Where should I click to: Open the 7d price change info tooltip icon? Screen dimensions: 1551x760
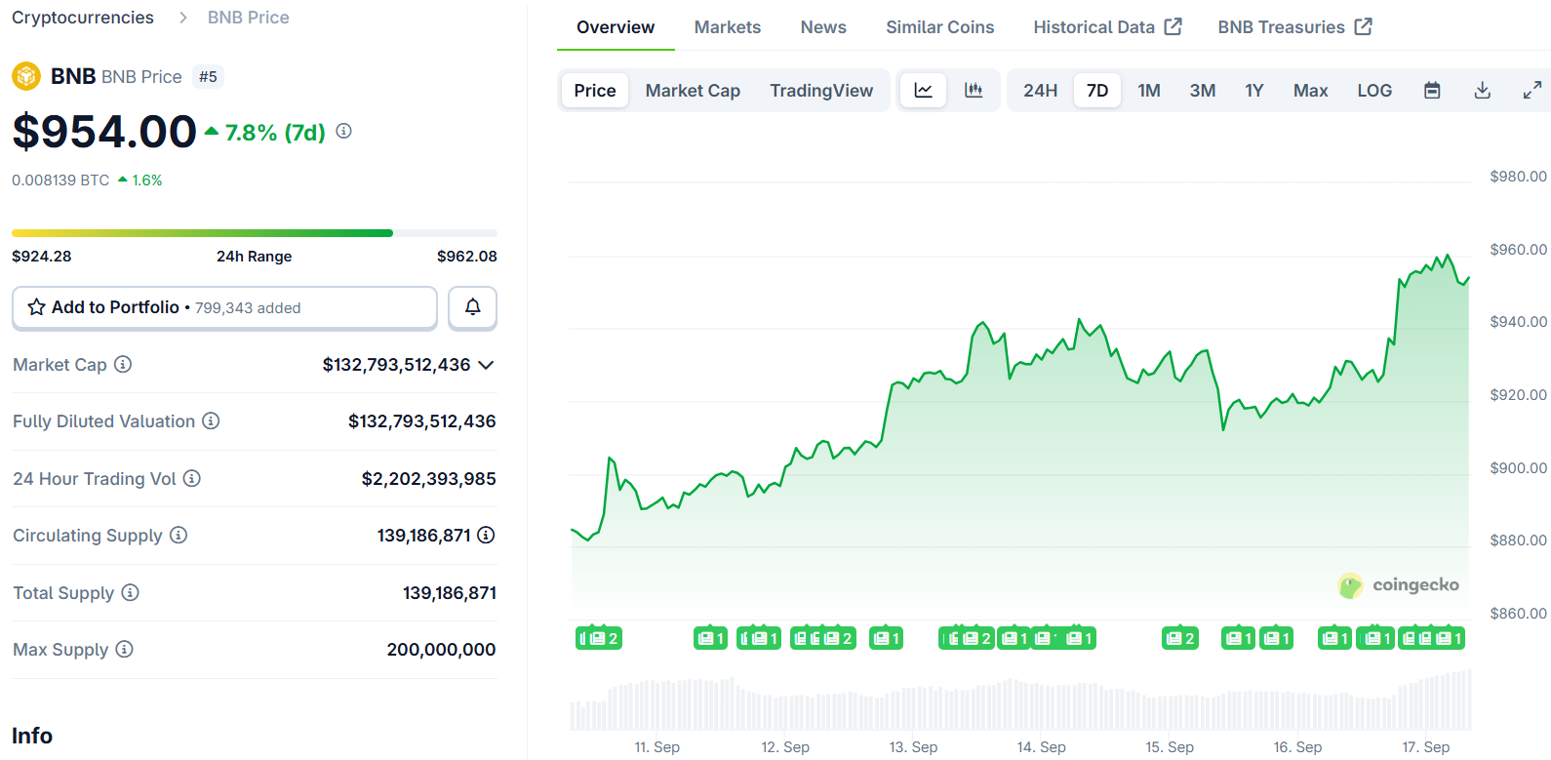pos(344,131)
